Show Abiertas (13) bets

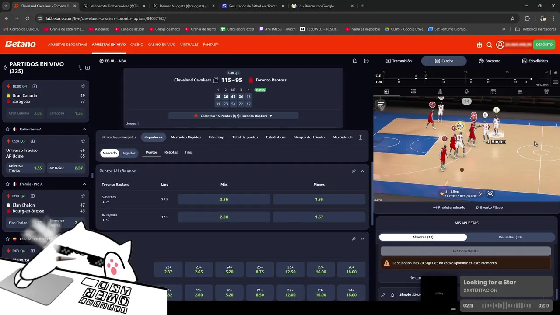[423, 237]
